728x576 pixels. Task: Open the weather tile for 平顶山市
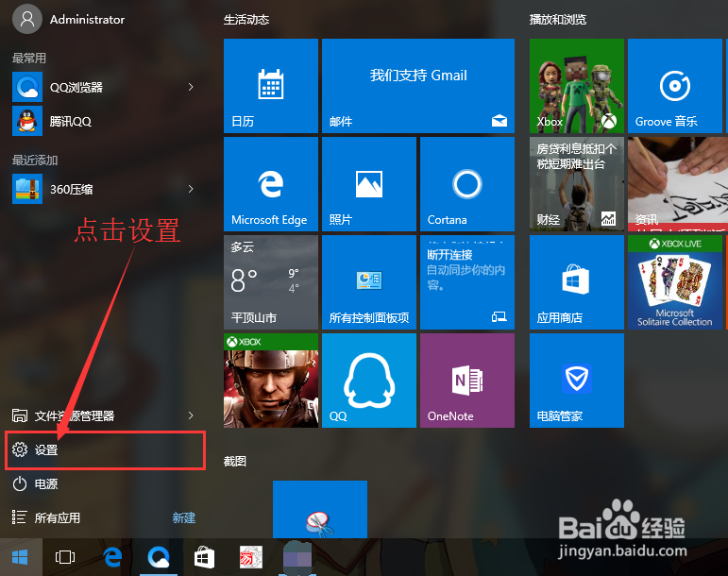point(271,282)
